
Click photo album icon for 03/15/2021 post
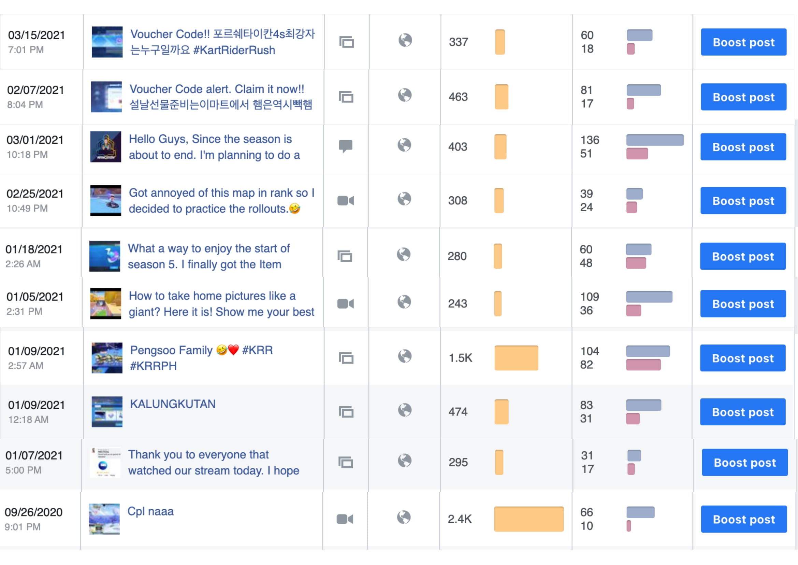point(346,42)
